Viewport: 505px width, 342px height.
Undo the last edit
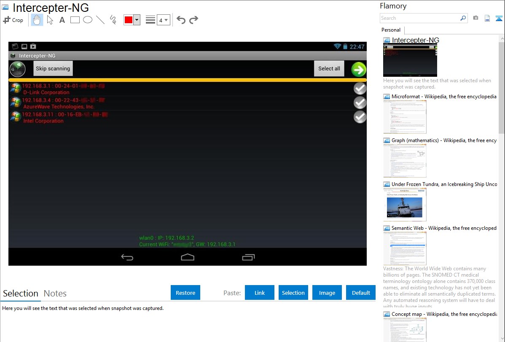tap(181, 20)
